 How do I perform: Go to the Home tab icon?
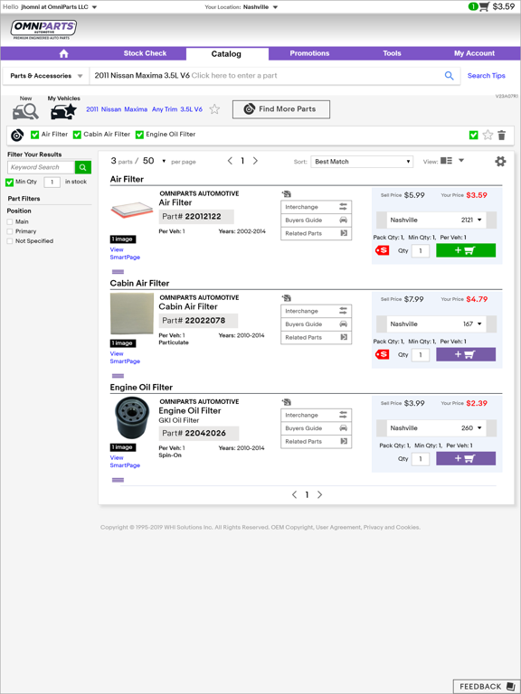pos(64,53)
